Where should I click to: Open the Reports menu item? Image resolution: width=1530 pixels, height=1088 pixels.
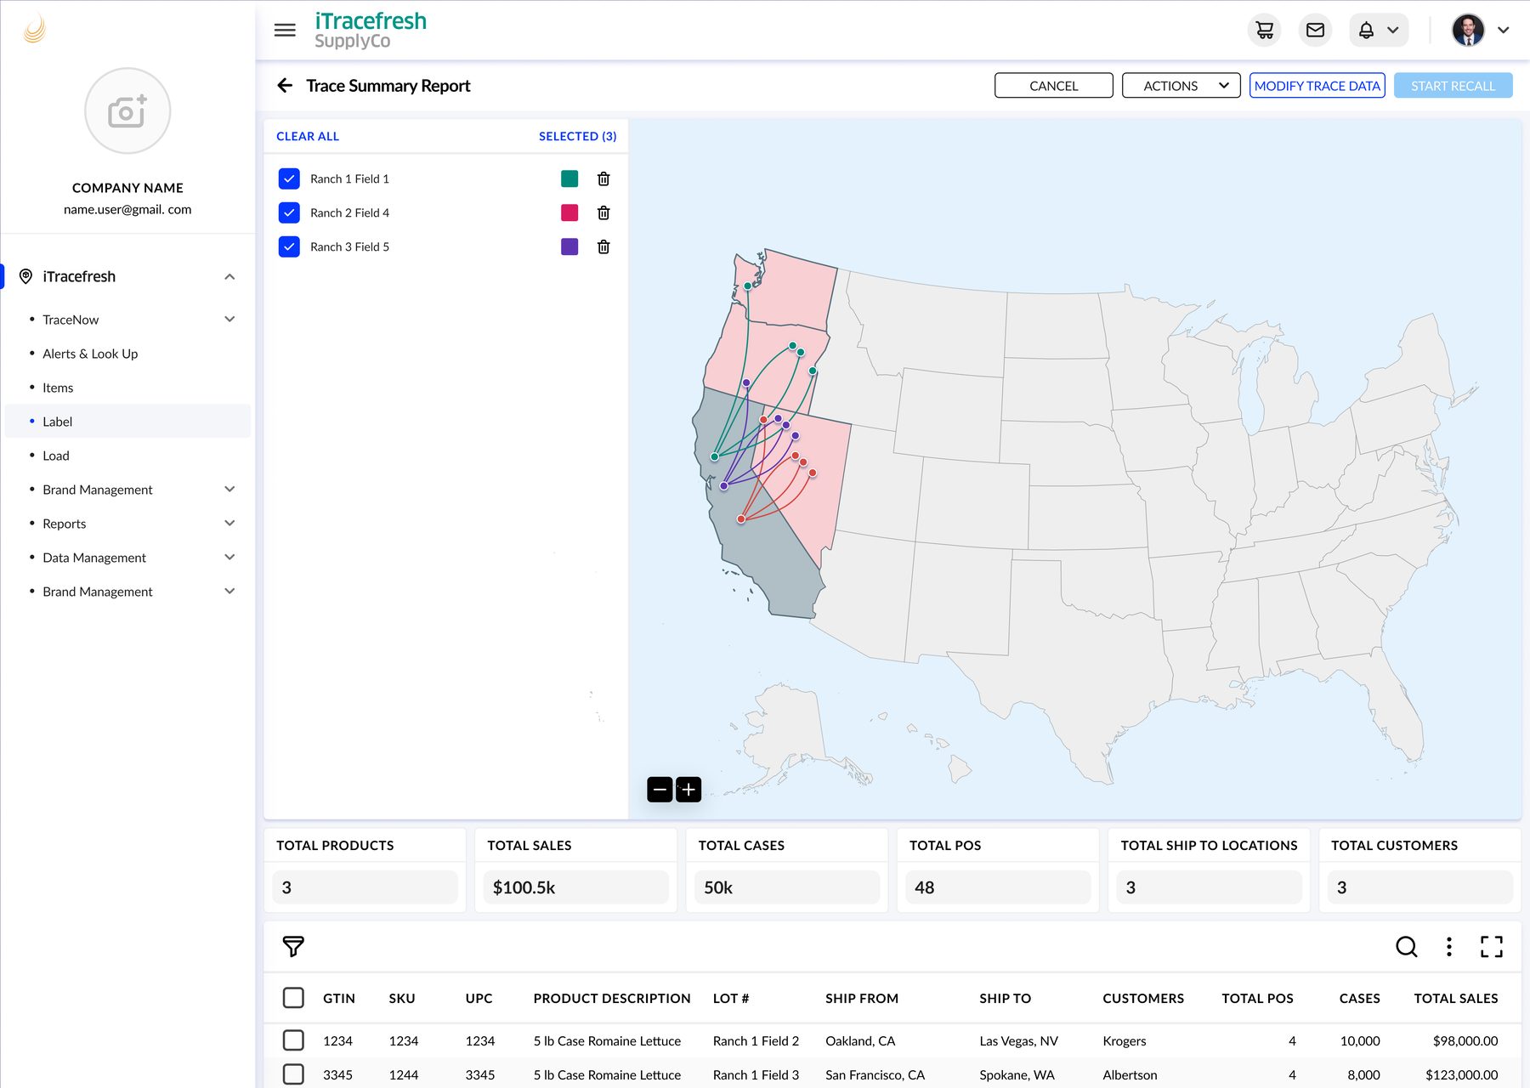coord(65,524)
